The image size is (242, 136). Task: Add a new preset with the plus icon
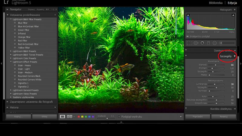tap(55, 15)
